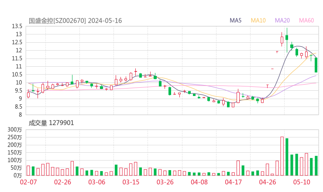323x192 pixels.
Task: Select the 04-17 date axis label
Action: click(x=233, y=182)
